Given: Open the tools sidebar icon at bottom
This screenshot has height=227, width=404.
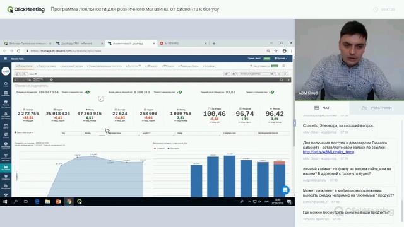Looking at the screenshot, I should point(6,195).
